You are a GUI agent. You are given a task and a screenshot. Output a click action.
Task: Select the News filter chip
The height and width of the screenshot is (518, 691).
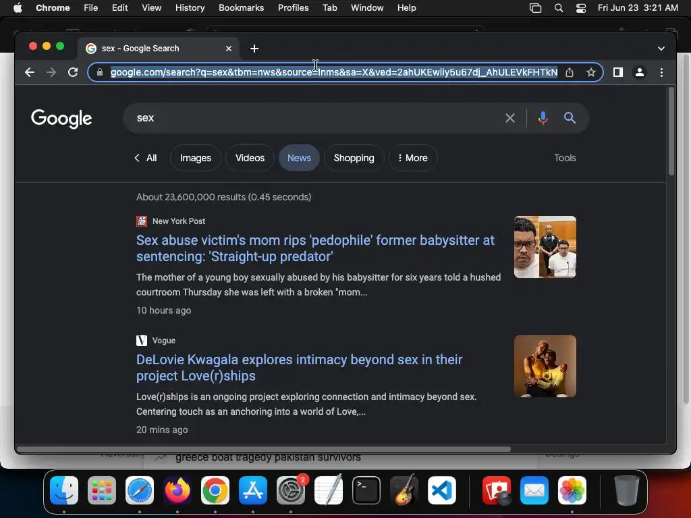click(x=299, y=158)
